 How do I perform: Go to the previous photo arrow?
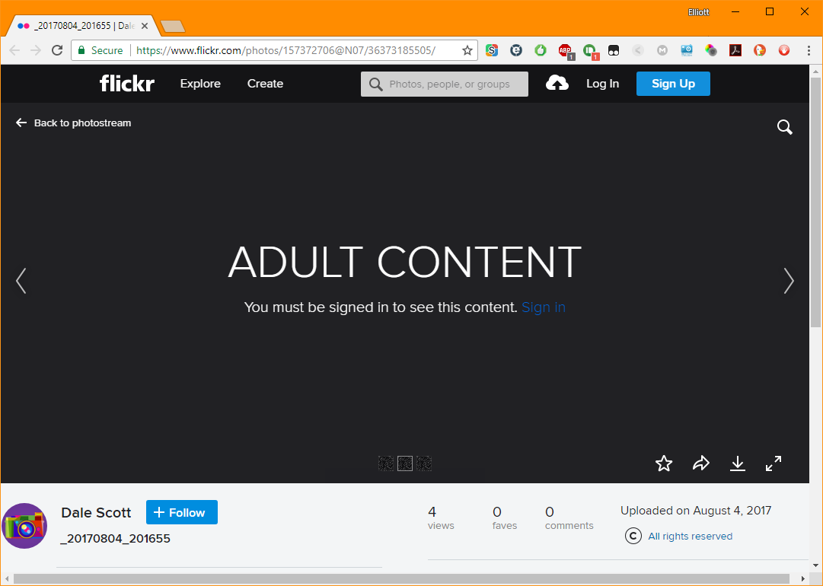coord(21,281)
